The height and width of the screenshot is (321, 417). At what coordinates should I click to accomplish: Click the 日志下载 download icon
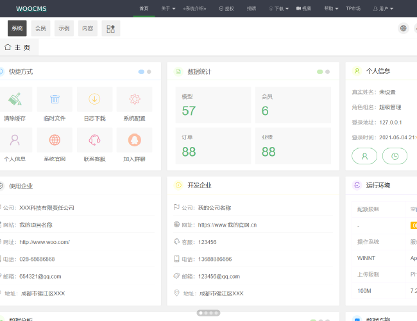[x=94, y=100]
